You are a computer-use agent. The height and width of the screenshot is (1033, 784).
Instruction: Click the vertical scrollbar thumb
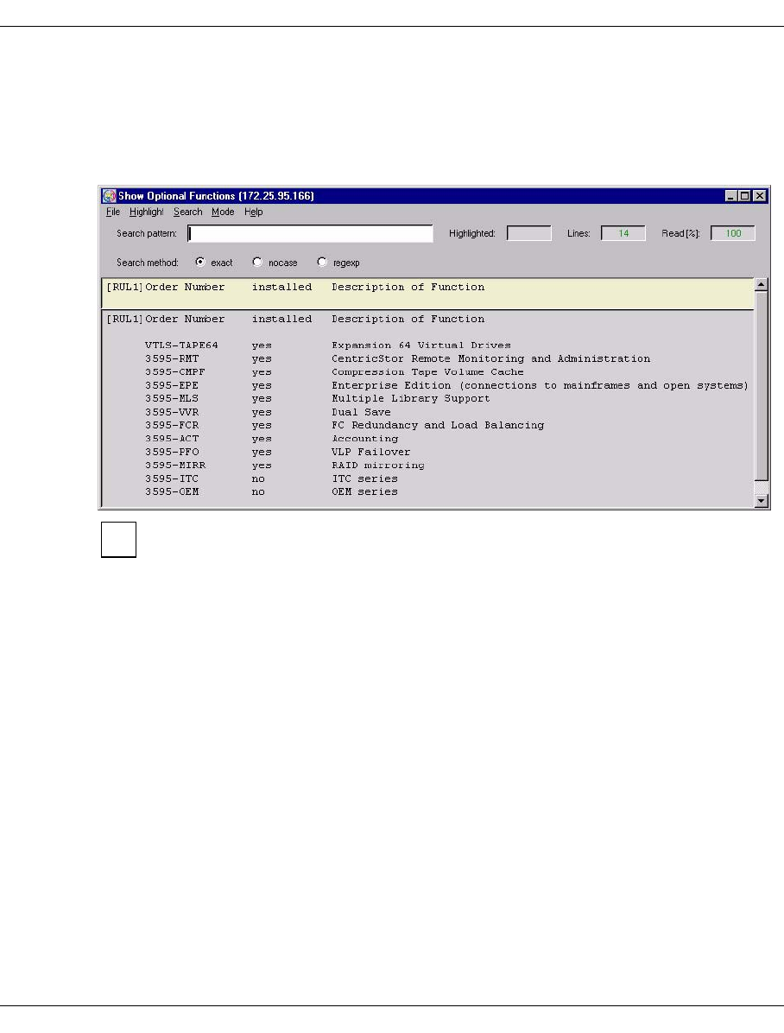762,386
